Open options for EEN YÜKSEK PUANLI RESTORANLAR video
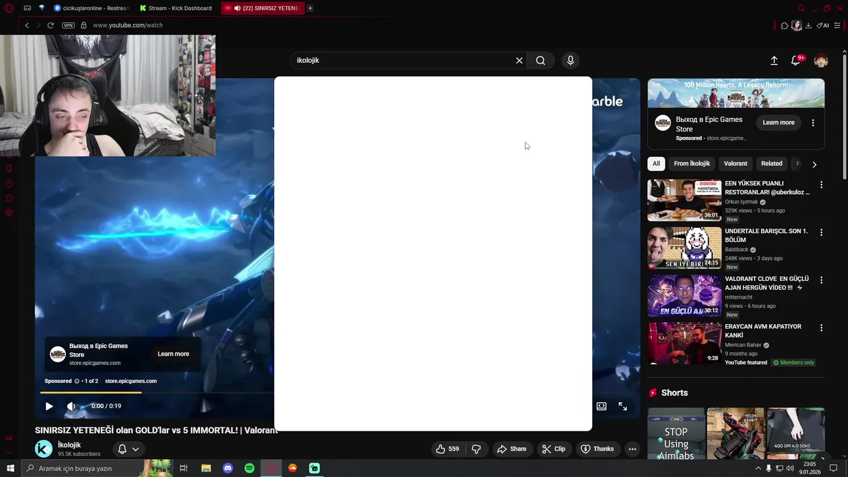 (x=821, y=185)
